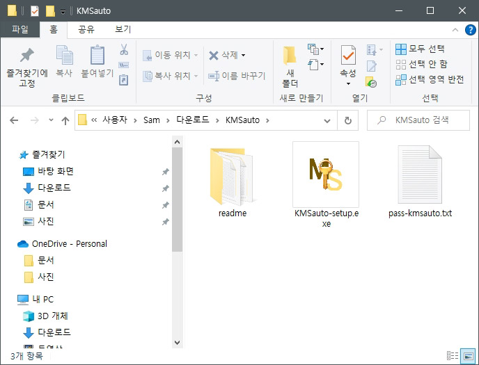Switch to details view icon in status bar
The width and height of the screenshot is (479, 365).
[452, 356]
